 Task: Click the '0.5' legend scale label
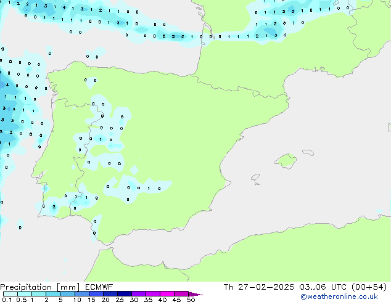tap(22, 300)
